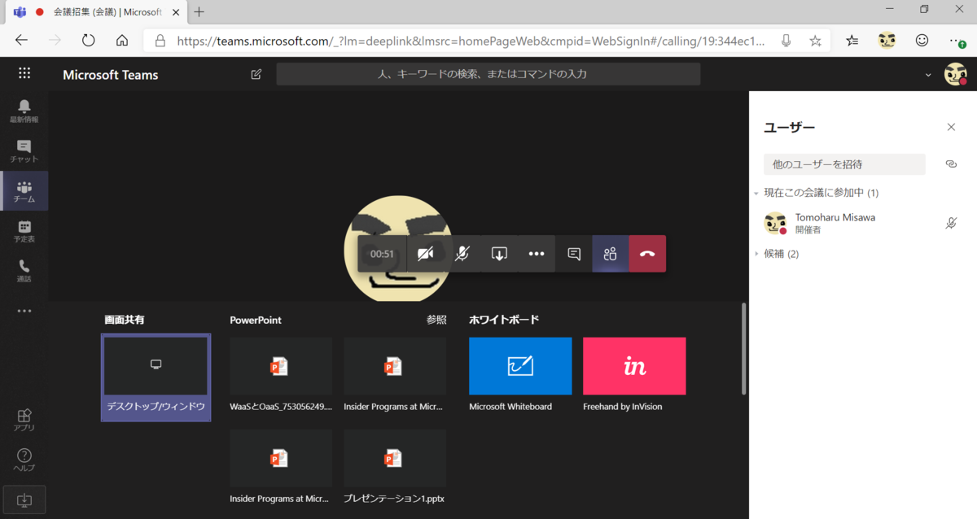Open more apps ellipsis in sidebar
The image size is (977, 519).
tap(24, 311)
